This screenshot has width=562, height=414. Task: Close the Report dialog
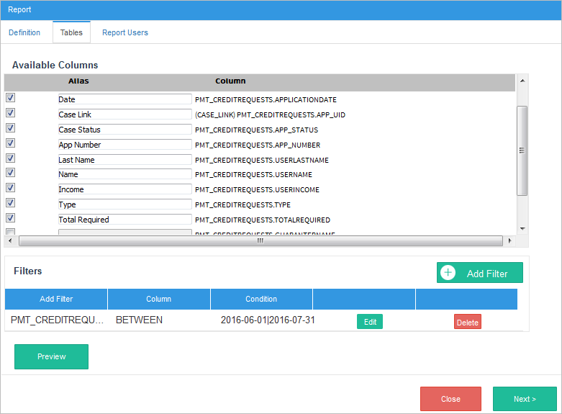(x=450, y=399)
